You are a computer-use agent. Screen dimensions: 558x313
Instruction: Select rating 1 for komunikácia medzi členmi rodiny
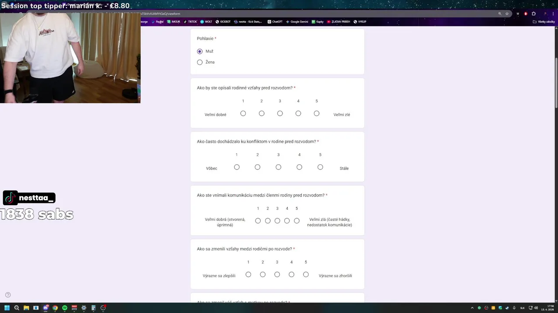tap(258, 221)
